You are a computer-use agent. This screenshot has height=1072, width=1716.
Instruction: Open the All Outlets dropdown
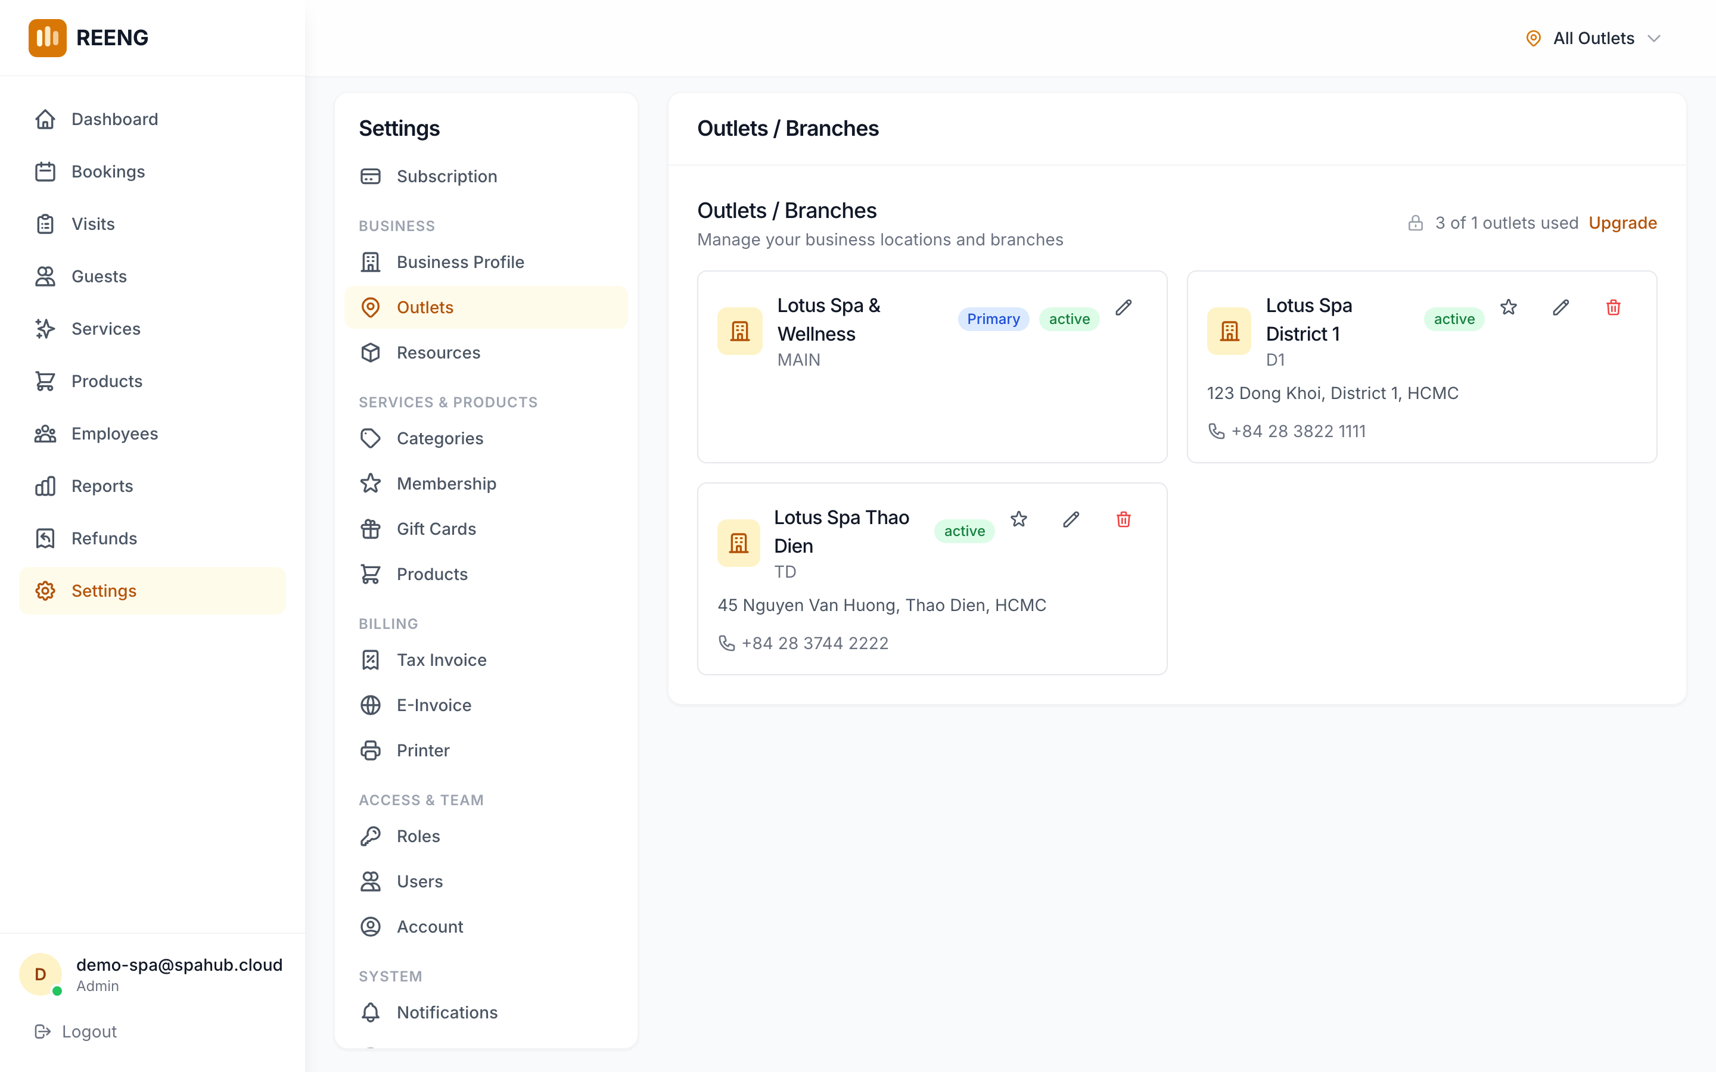coord(1593,38)
